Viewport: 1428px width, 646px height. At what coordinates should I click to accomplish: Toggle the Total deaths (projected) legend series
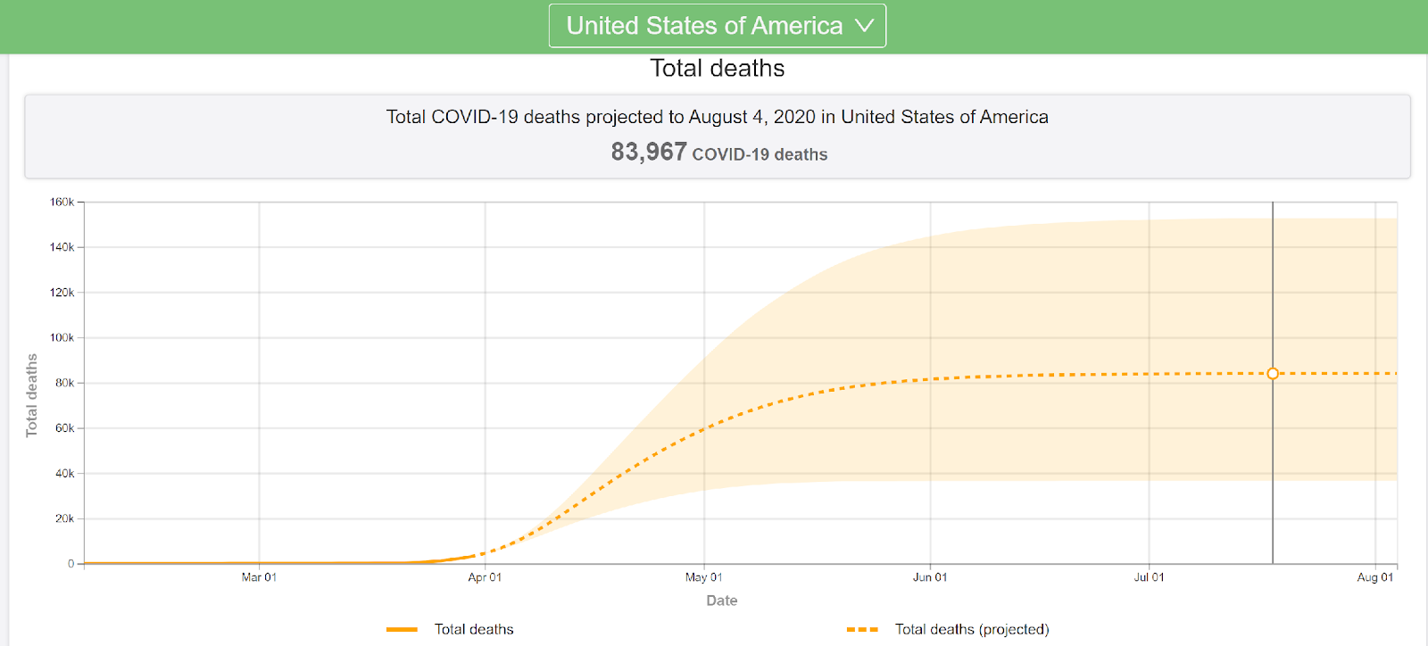pos(971,629)
